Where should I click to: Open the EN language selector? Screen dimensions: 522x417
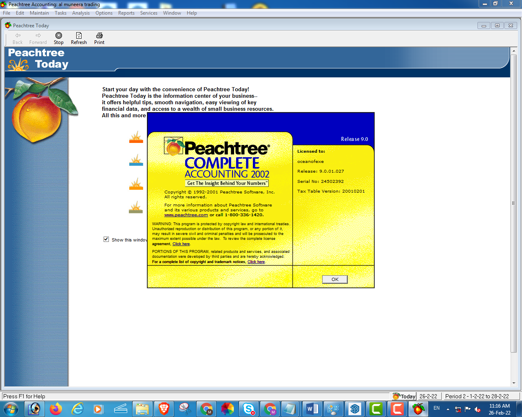coord(436,408)
